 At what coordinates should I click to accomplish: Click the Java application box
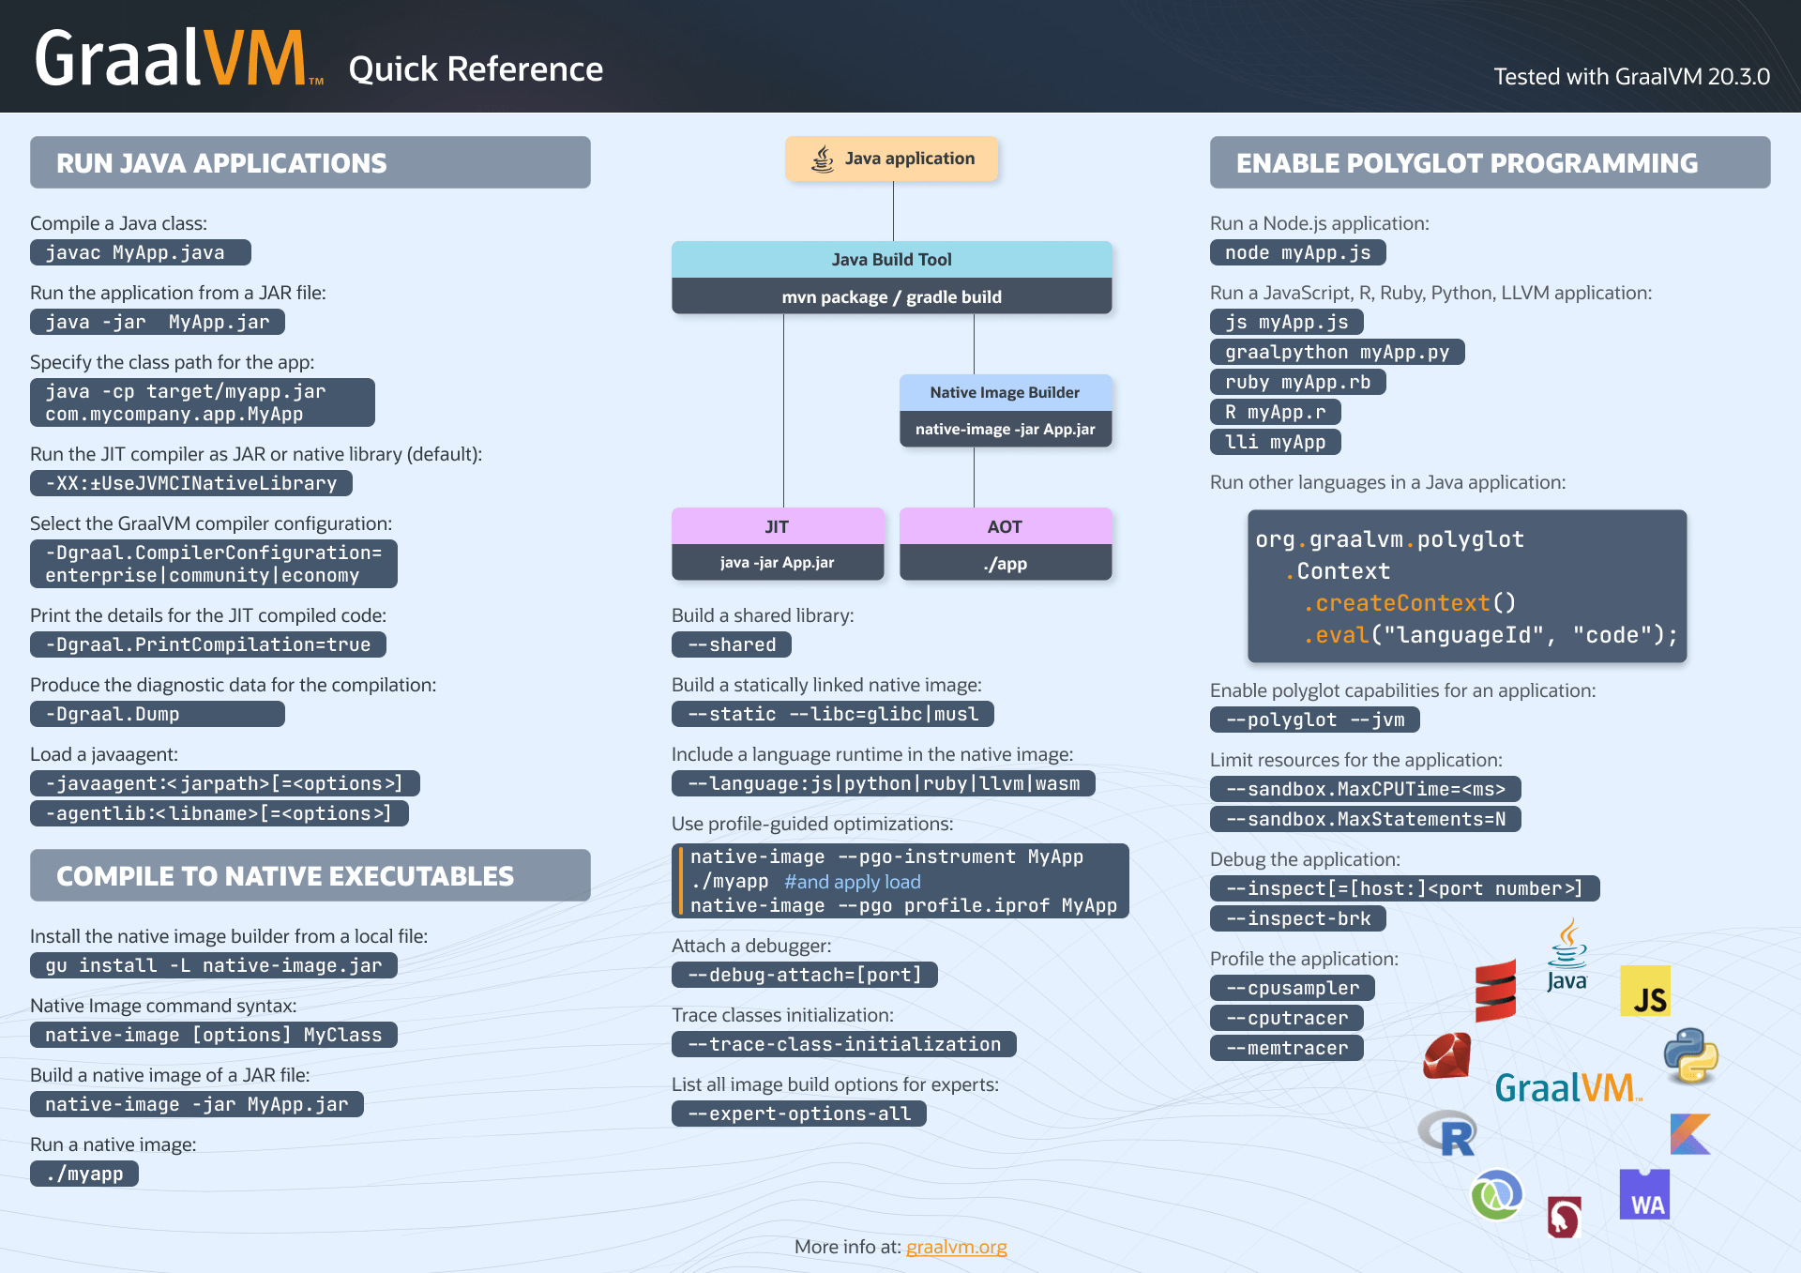tap(891, 159)
